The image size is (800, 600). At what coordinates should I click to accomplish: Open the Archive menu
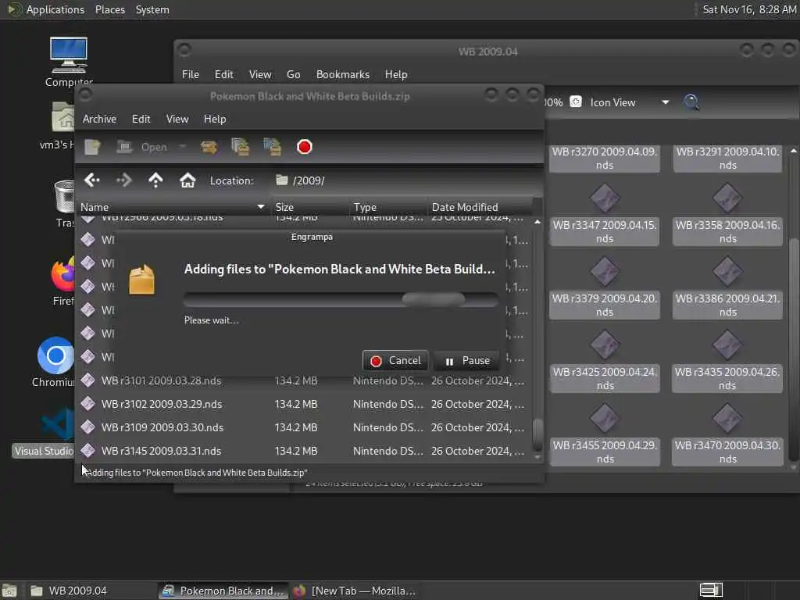(x=99, y=119)
